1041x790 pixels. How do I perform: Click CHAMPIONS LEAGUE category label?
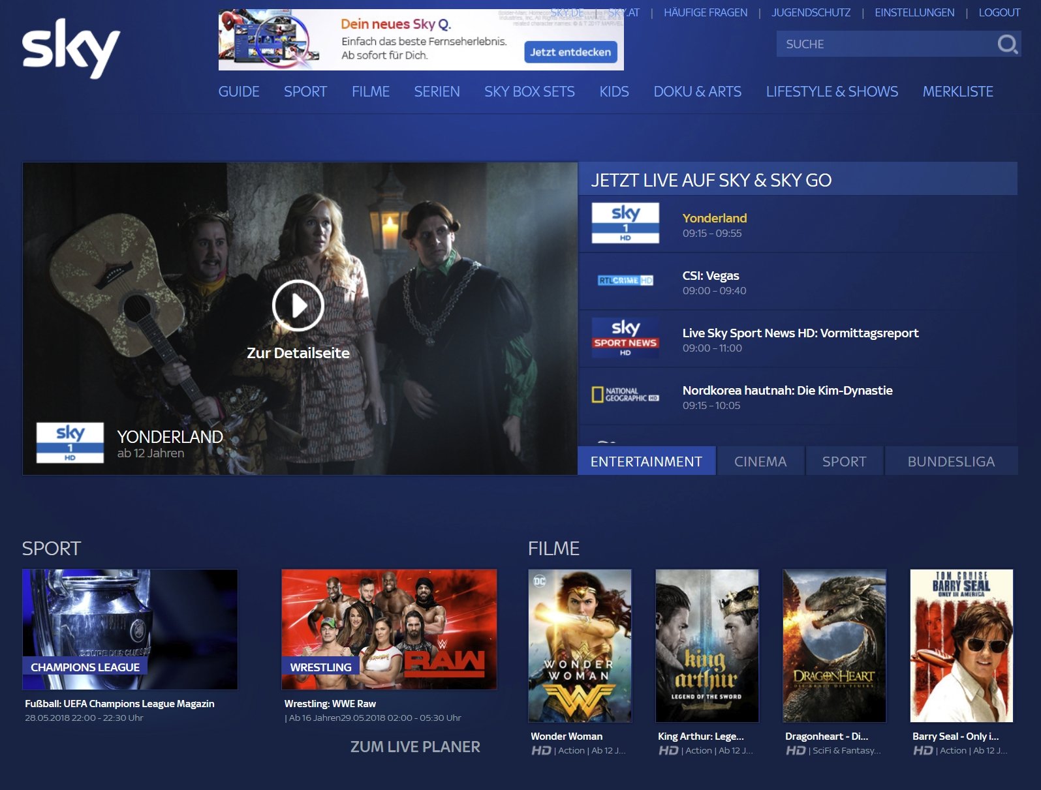[85, 667]
